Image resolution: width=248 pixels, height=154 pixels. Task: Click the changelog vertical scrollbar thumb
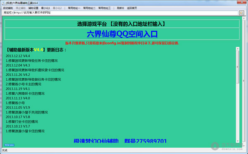pos(238,67)
